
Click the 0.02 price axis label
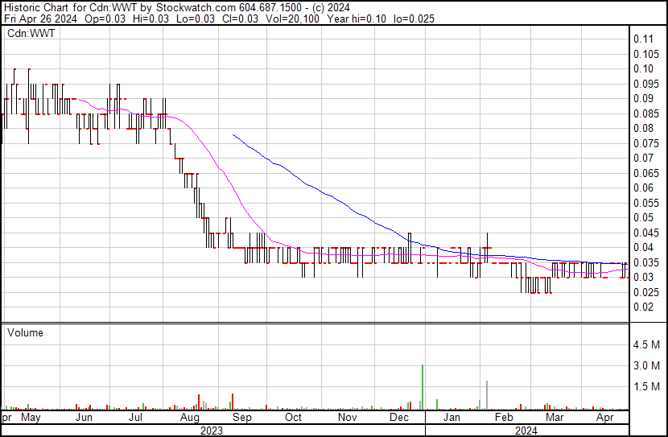643,307
